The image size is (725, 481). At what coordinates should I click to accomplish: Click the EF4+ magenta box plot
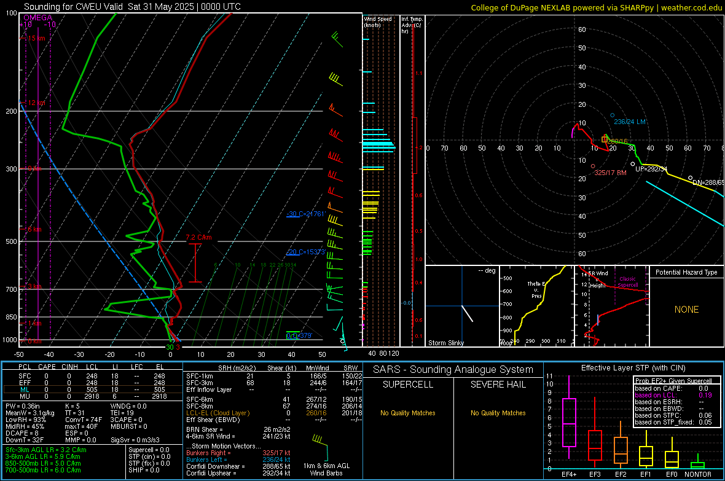coord(569,422)
